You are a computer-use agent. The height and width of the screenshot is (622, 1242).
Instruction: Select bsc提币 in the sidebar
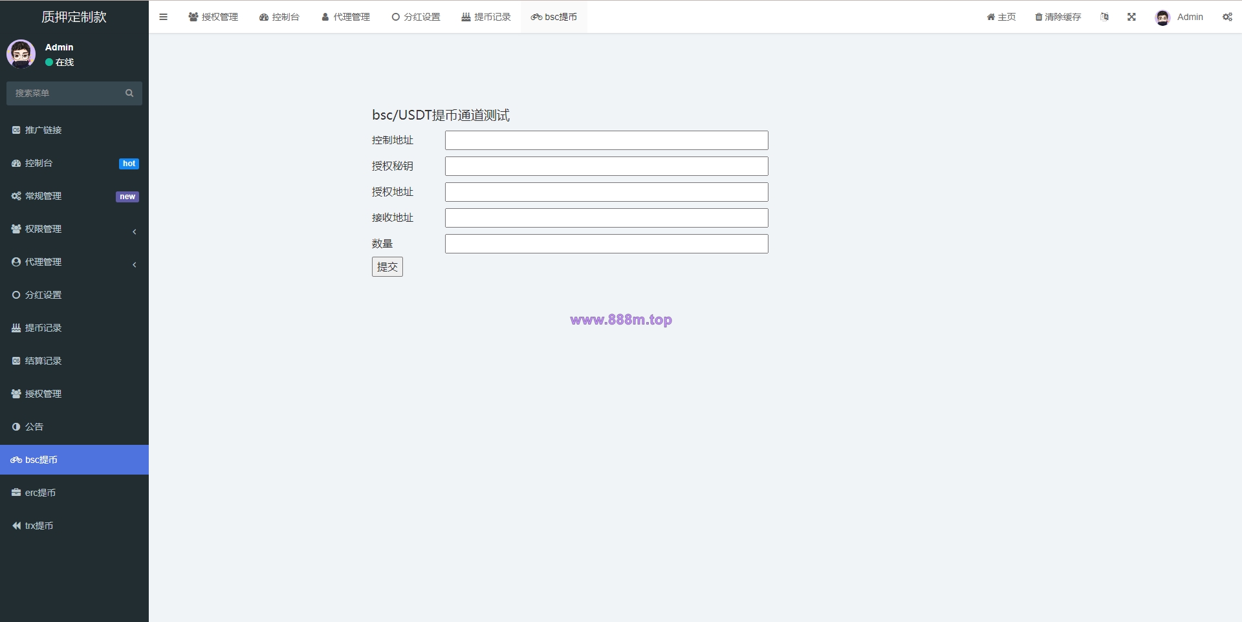click(x=74, y=460)
